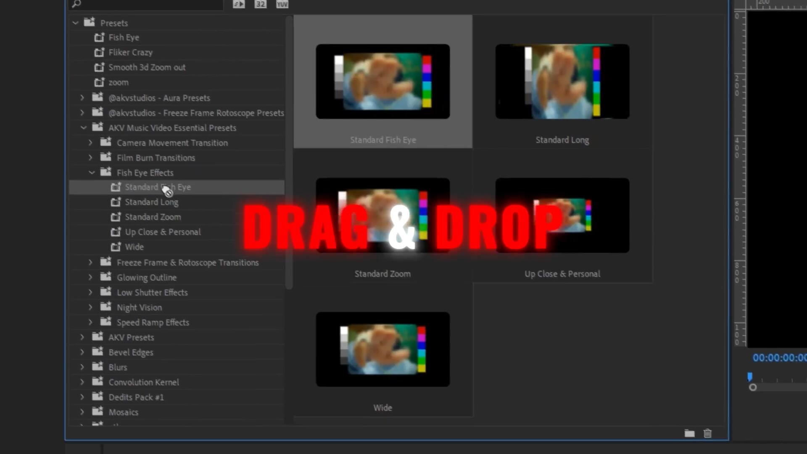Screen dimensions: 807x454
Task: Select Standard Long preset item
Action: coord(151,202)
